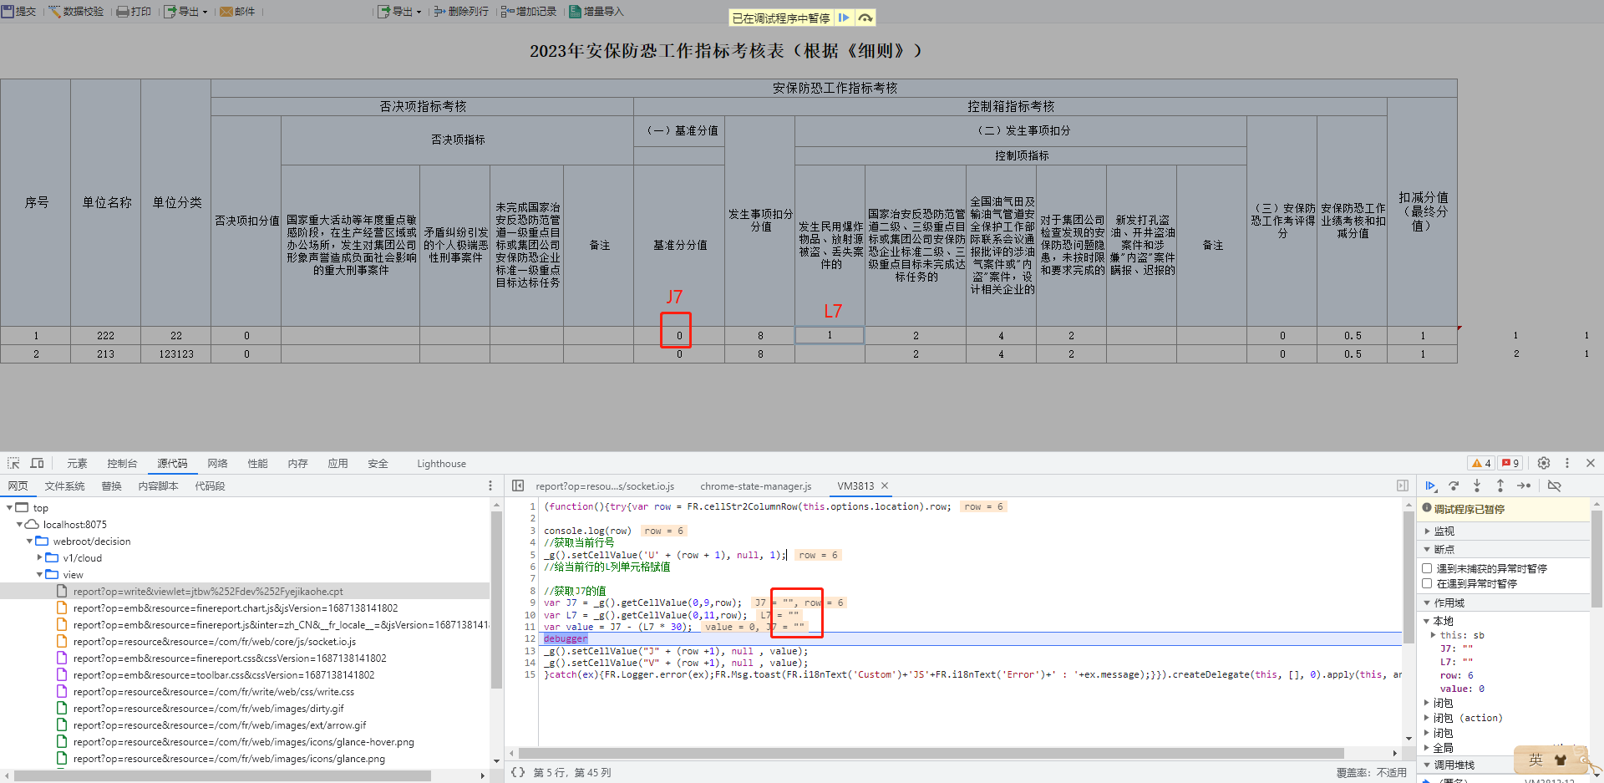
Task: Step into next function call
Action: 1477,486
